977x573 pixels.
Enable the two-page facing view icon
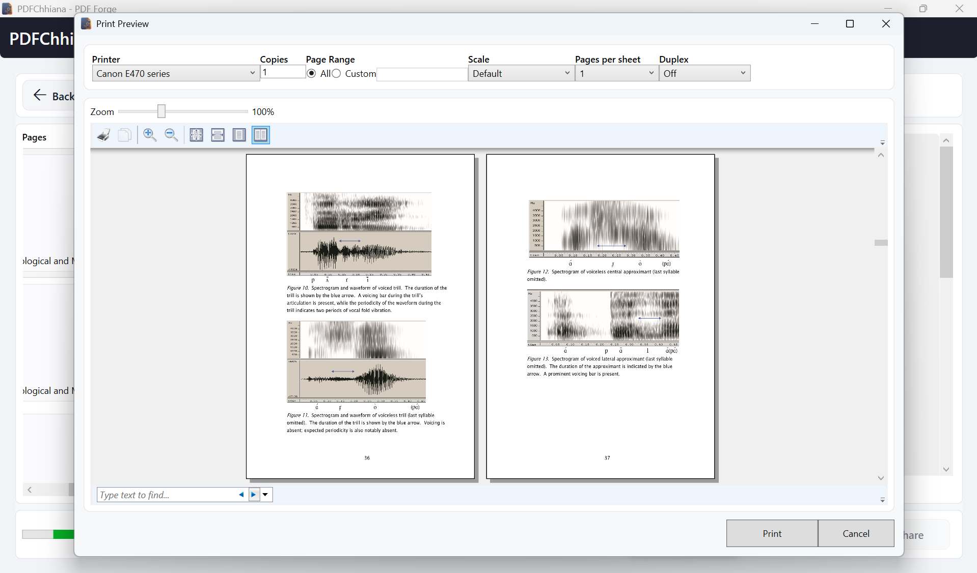coord(260,135)
